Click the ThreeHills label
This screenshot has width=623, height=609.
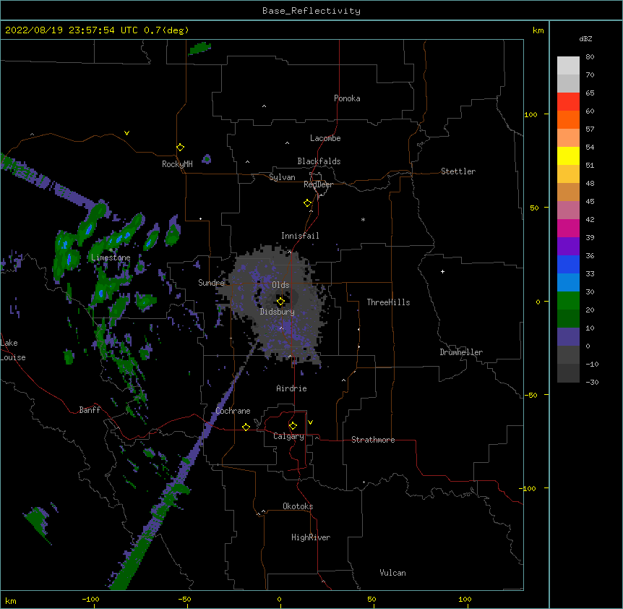[x=388, y=302]
